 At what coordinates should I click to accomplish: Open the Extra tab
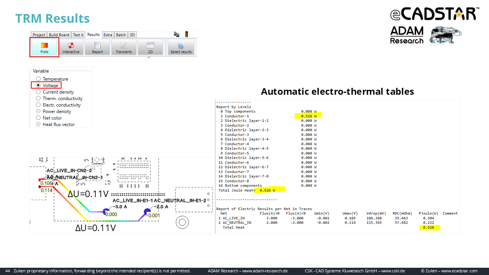[108, 35]
